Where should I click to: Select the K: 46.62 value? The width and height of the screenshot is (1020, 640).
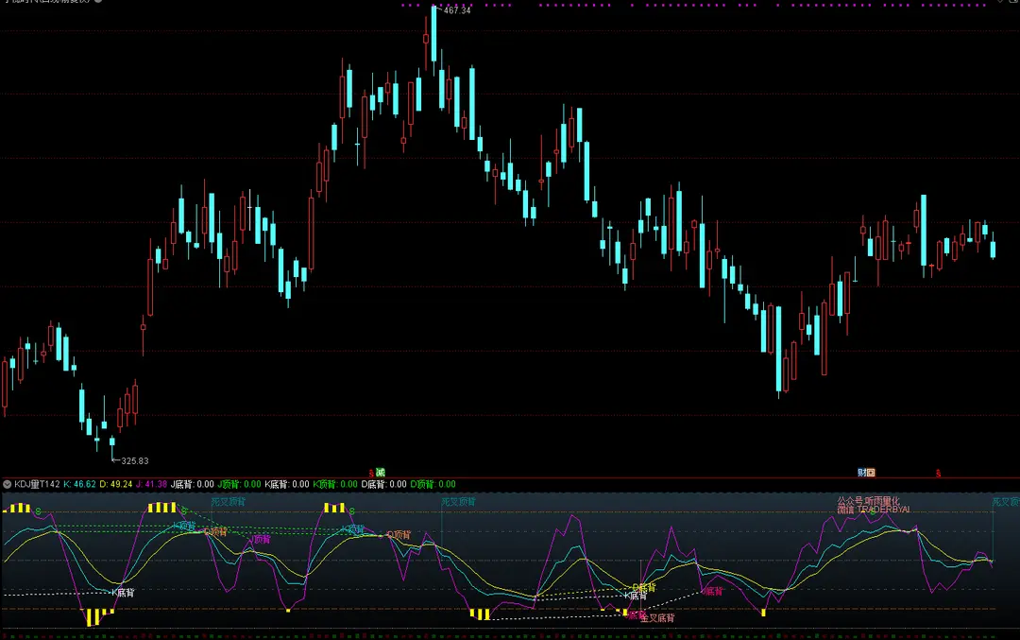tap(80, 484)
